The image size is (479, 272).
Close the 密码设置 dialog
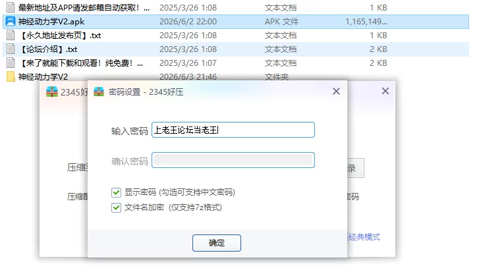pyautogui.click(x=336, y=92)
